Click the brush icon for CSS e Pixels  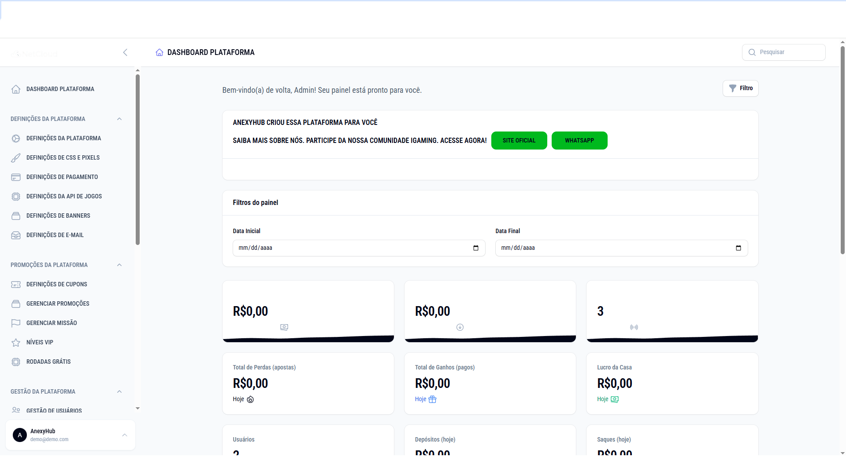[16, 158]
